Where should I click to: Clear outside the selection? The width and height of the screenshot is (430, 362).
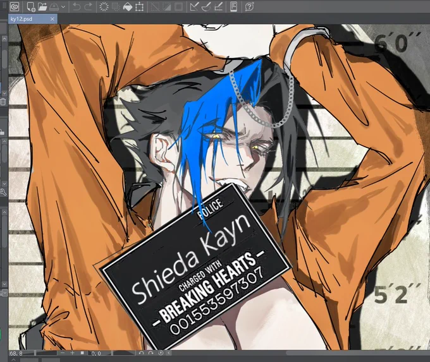(116, 6)
